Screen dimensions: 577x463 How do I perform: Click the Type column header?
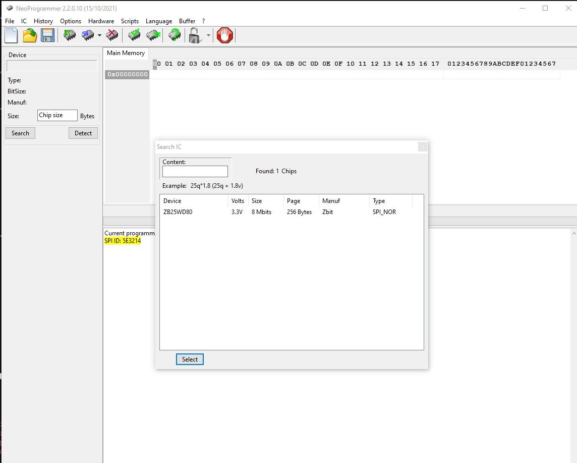pyautogui.click(x=391, y=201)
